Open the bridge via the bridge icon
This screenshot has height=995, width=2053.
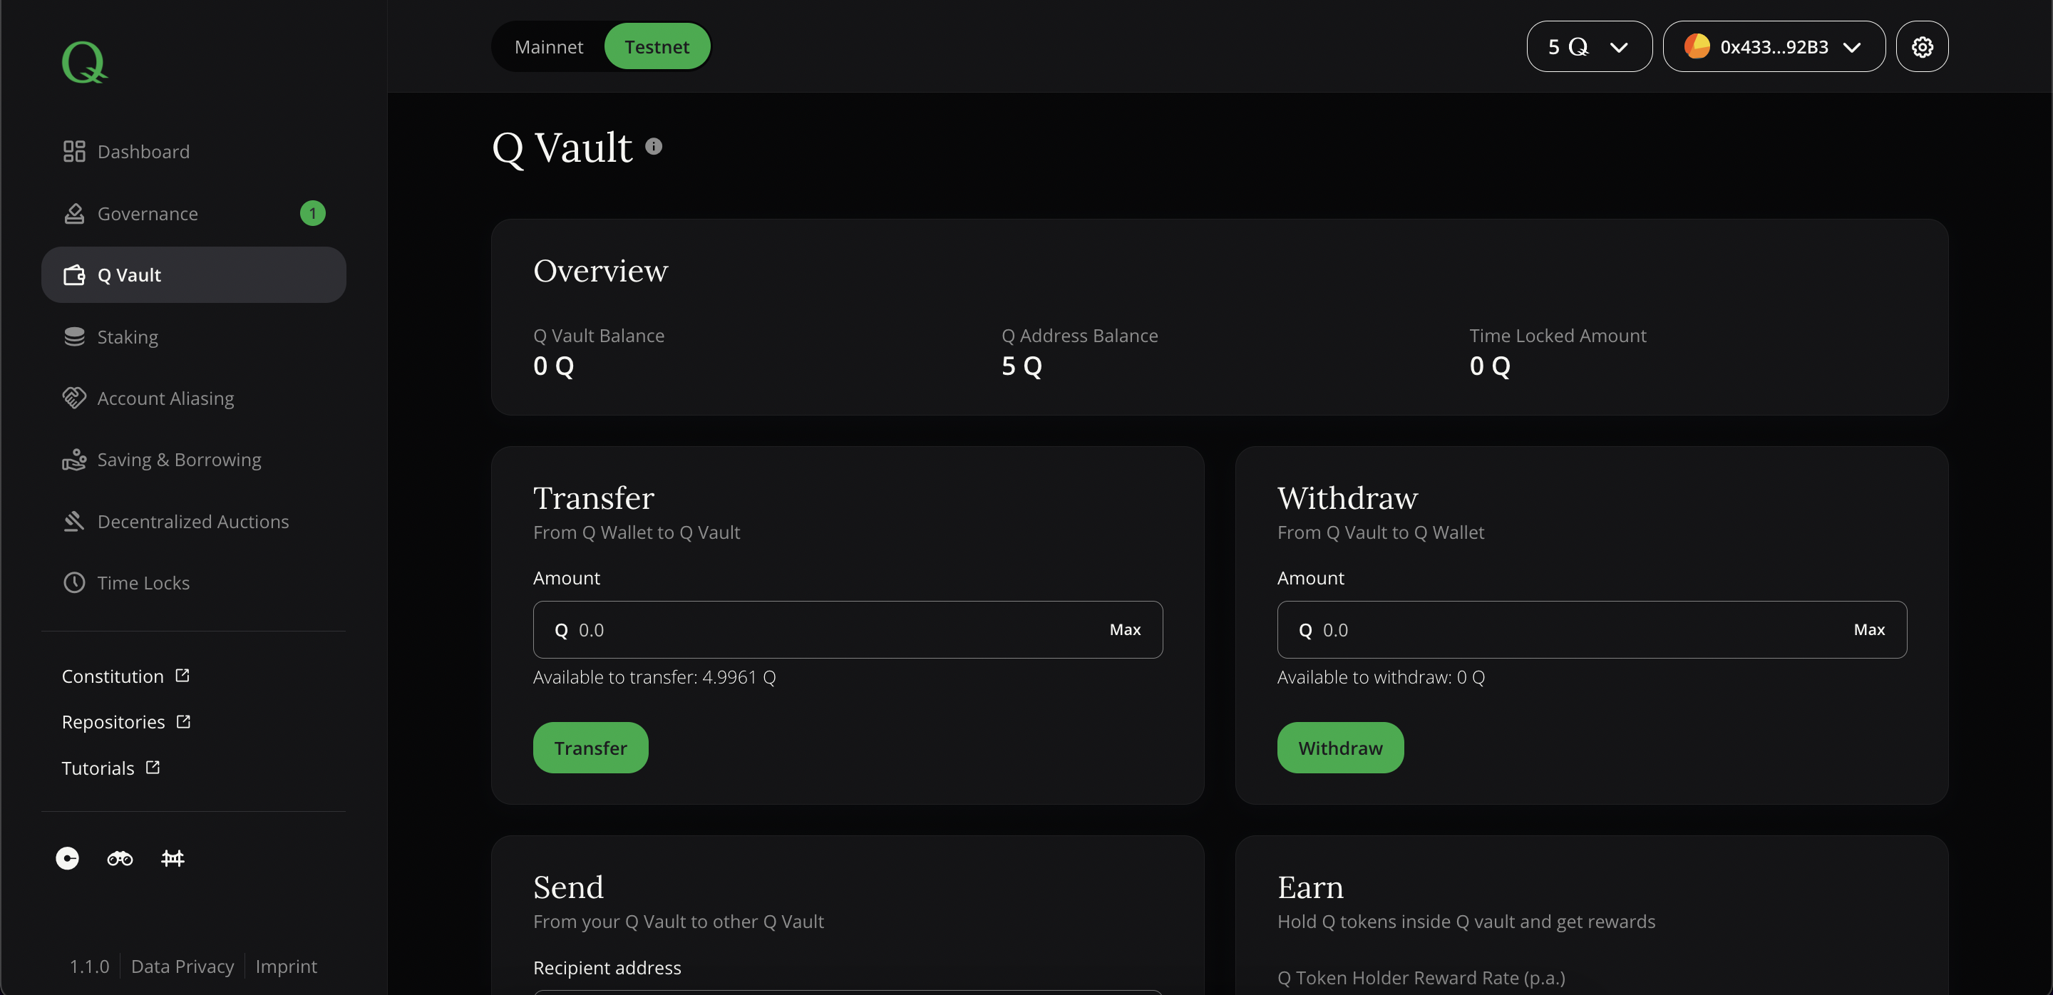(172, 858)
